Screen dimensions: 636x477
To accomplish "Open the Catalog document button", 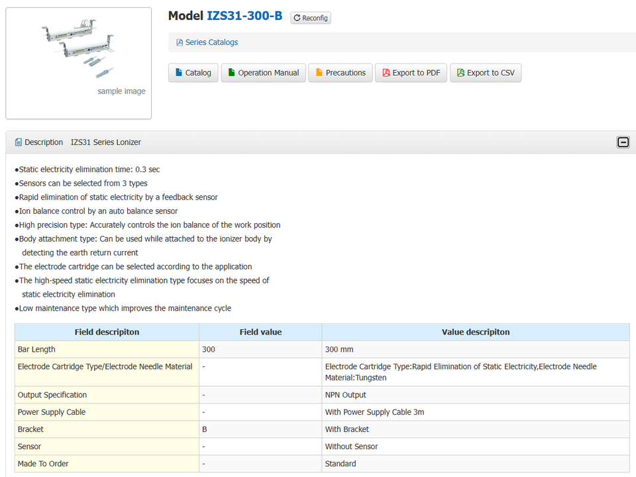I will 193,73.
